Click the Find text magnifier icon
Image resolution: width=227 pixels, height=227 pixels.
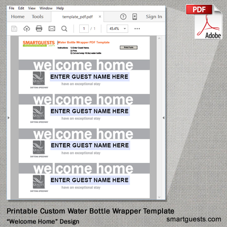point(64,29)
